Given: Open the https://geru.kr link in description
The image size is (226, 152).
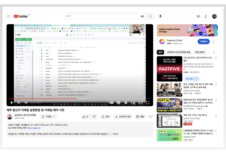Looking at the screenshot, I should (34, 128).
